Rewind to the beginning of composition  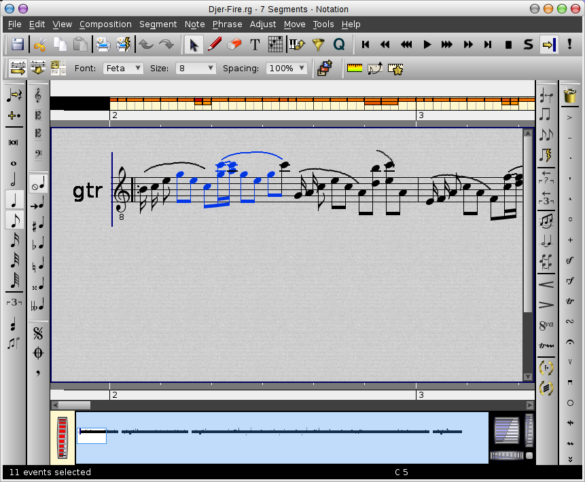[366, 45]
